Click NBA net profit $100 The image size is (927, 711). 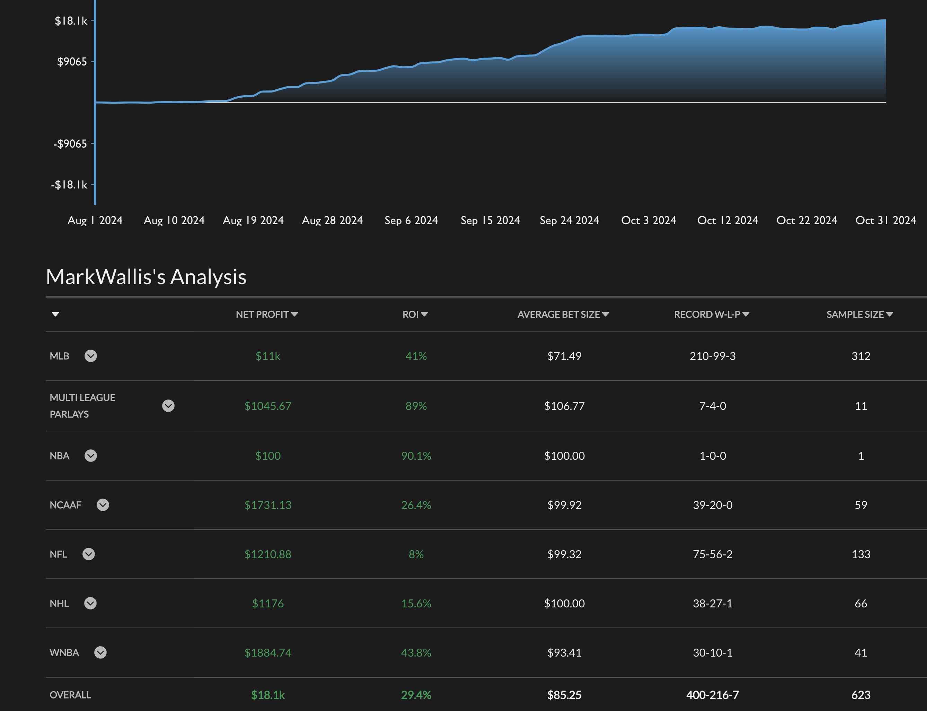(x=268, y=456)
